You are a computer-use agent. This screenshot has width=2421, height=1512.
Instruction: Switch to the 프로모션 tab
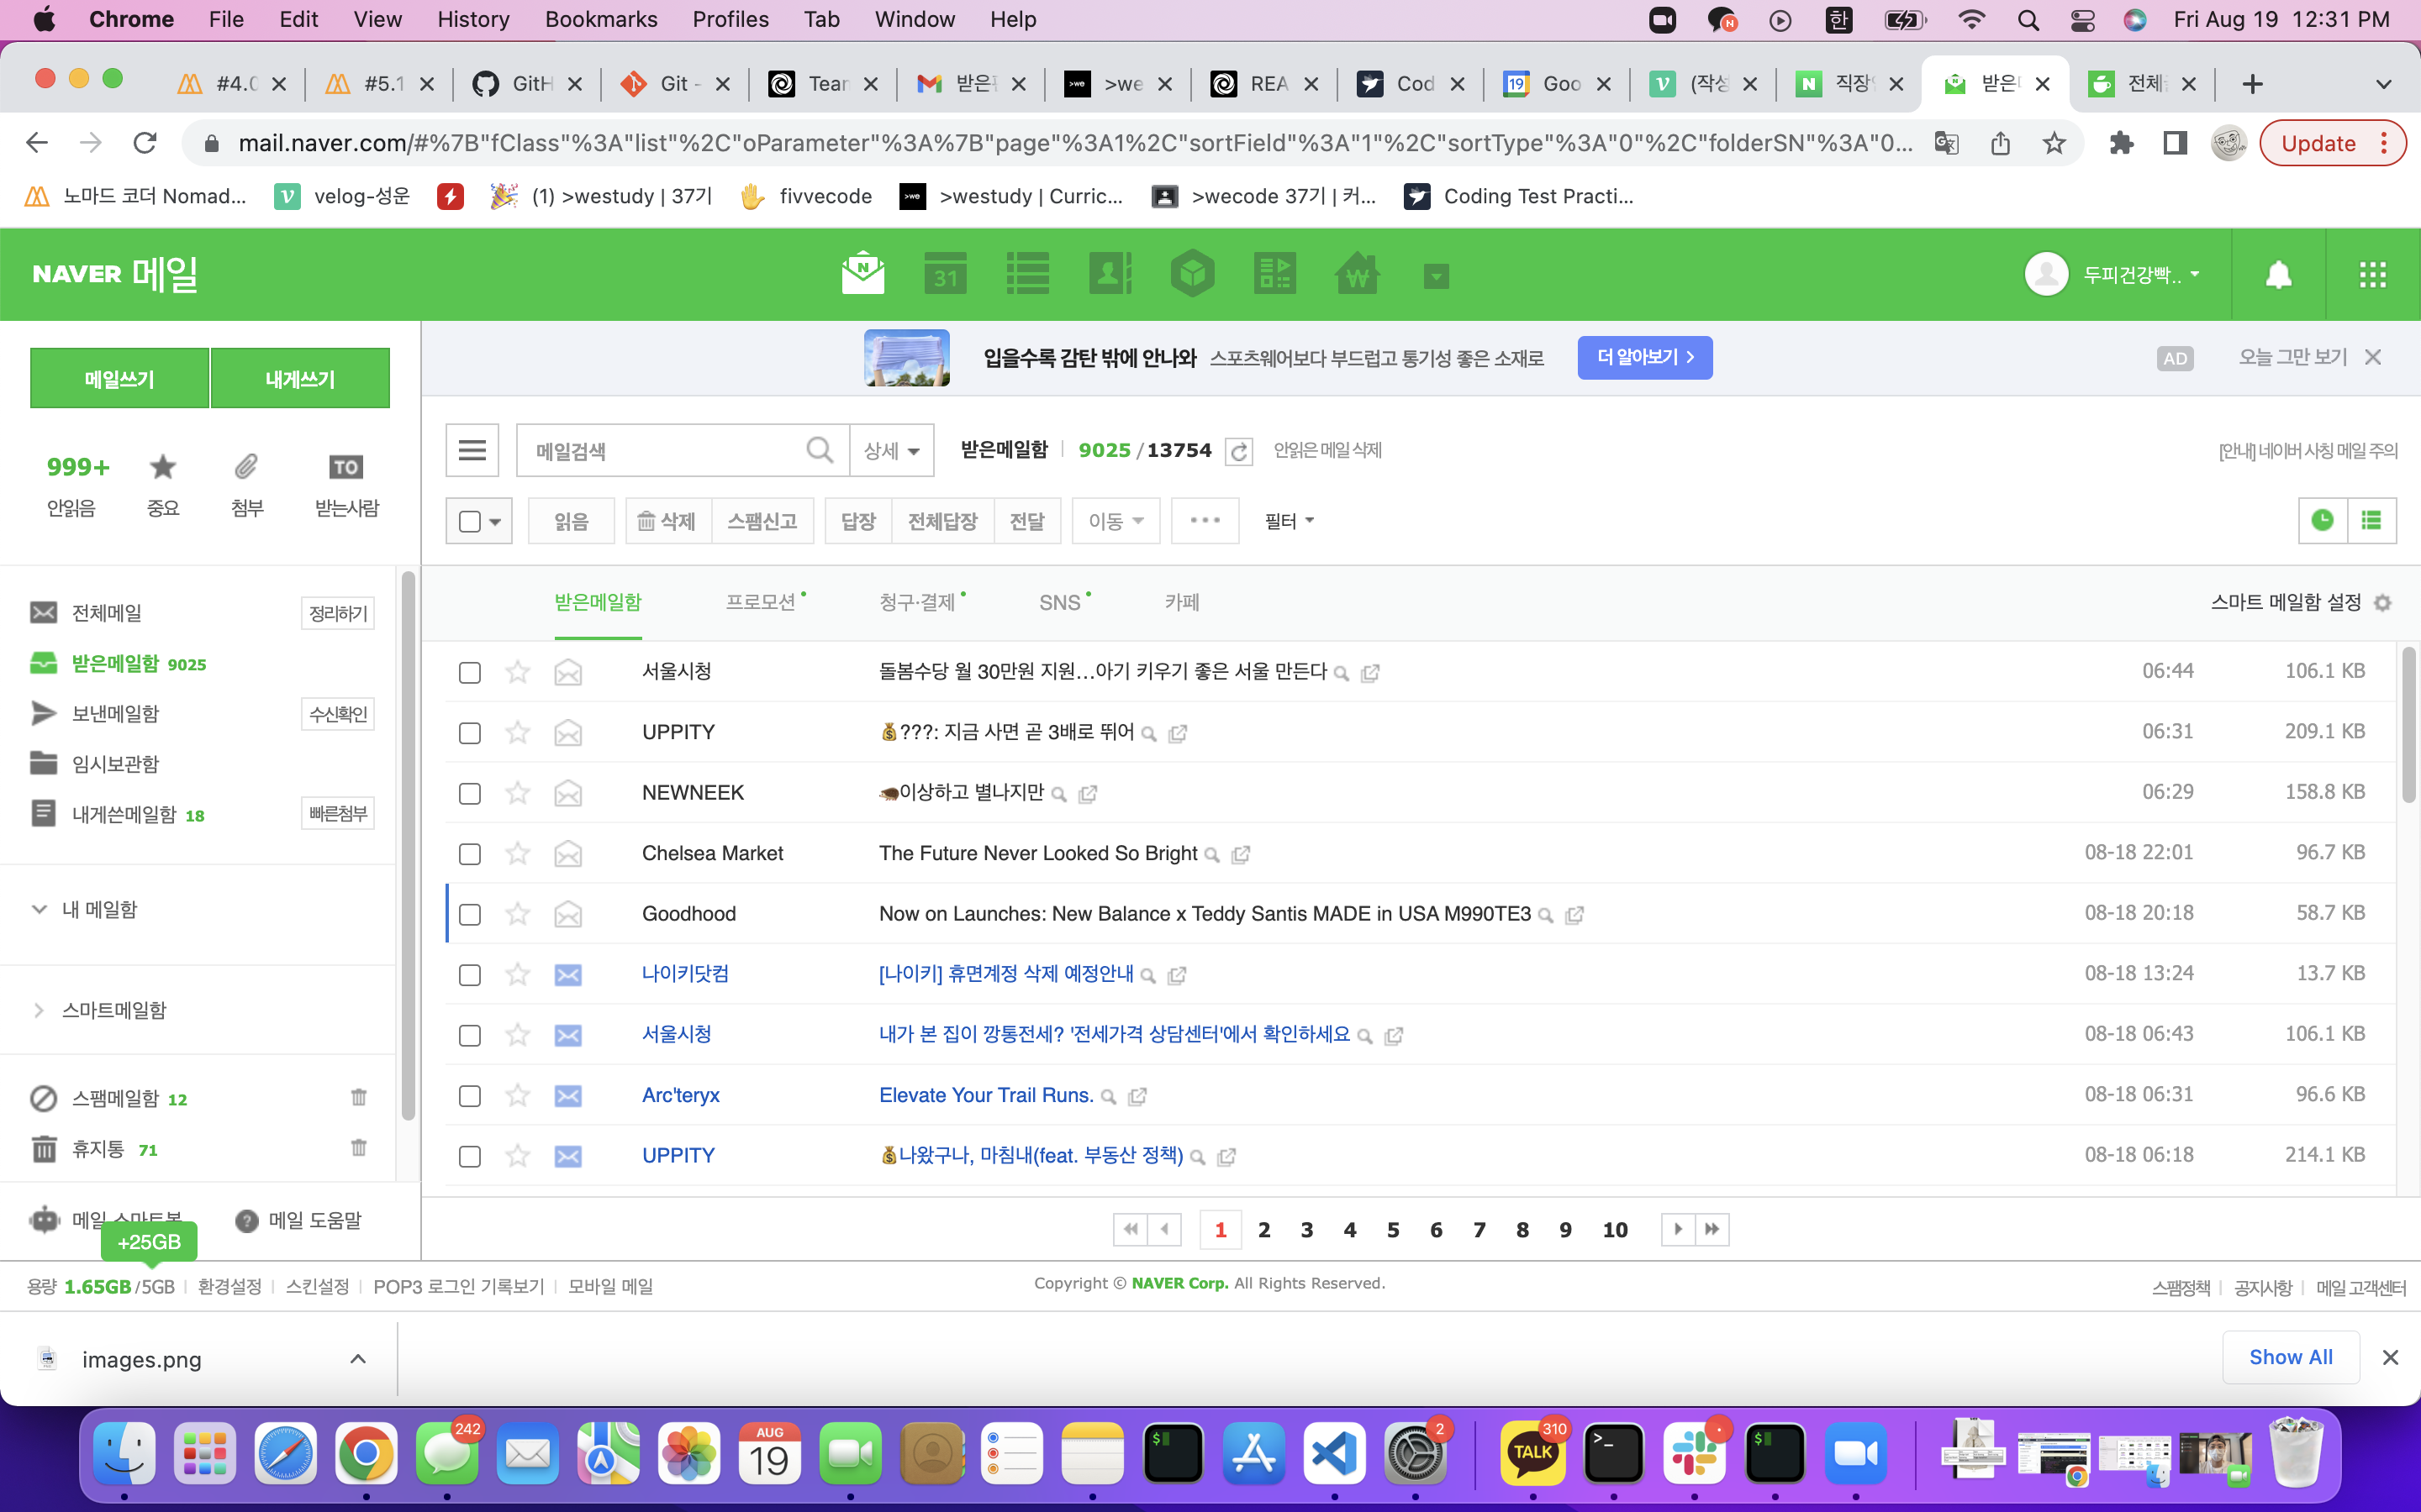[760, 602]
